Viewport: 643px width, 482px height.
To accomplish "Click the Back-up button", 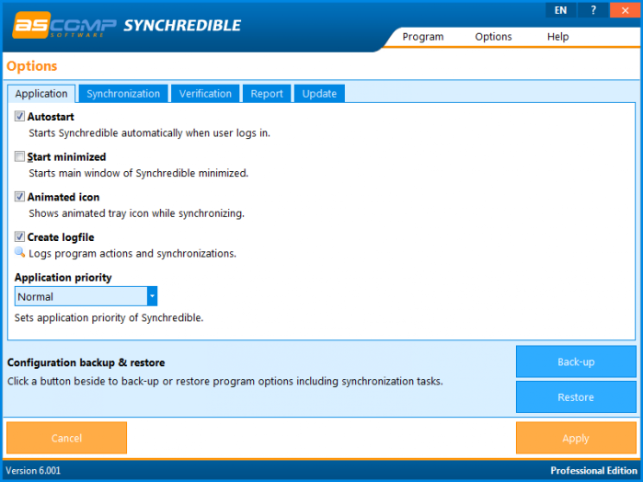I will click(576, 361).
